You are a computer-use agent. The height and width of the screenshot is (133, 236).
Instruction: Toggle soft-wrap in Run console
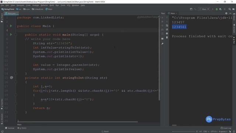(x=167, y=25)
